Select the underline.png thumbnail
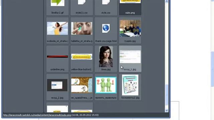Viewport: 214px width, 120px height. (58, 57)
